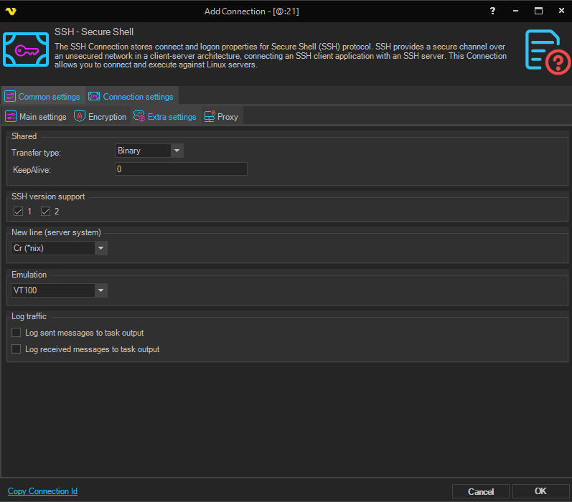Open the Emulation VT100 dropdown
This screenshot has width=572, height=502.
pos(100,290)
